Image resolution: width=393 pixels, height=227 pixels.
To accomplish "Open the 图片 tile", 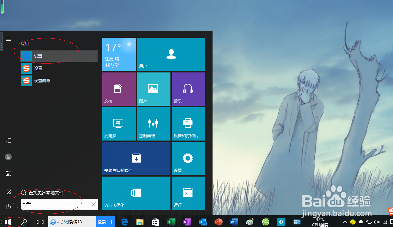I will (154, 89).
